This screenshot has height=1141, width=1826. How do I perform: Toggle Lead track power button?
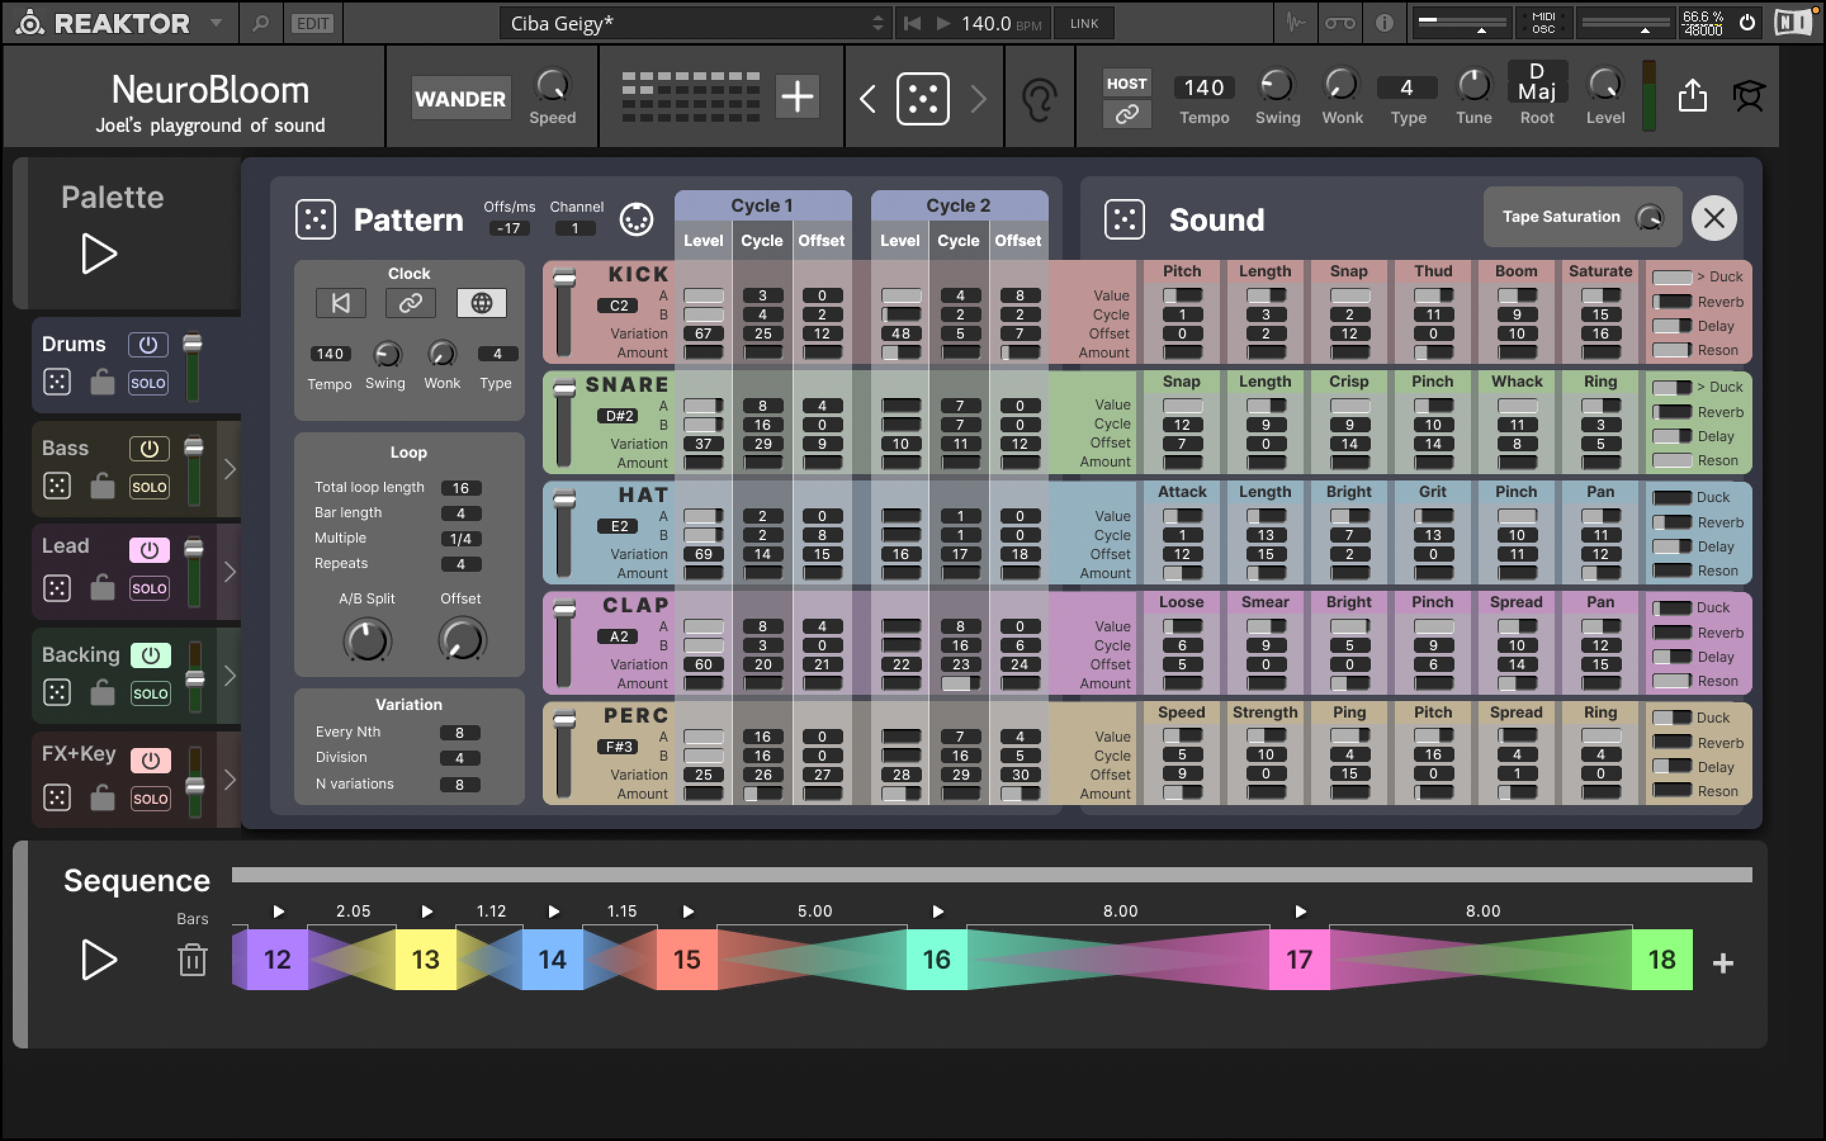(148, 550)
